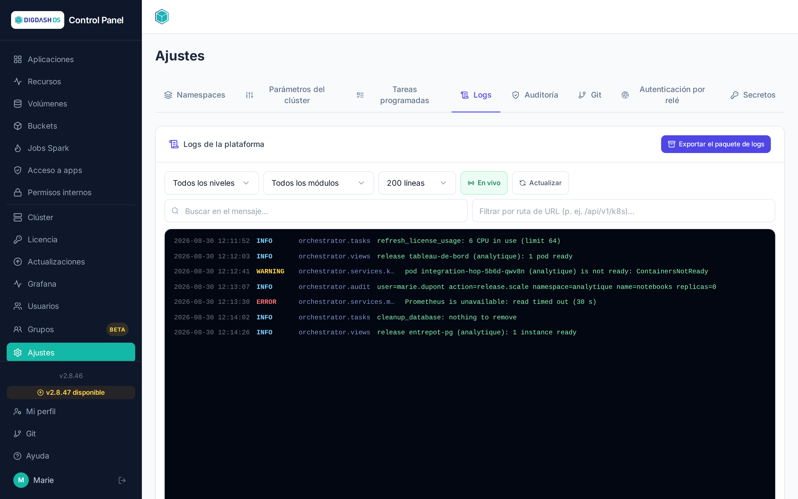
Task: Click the Actualizar refresh button
Action: pos(540,183)
